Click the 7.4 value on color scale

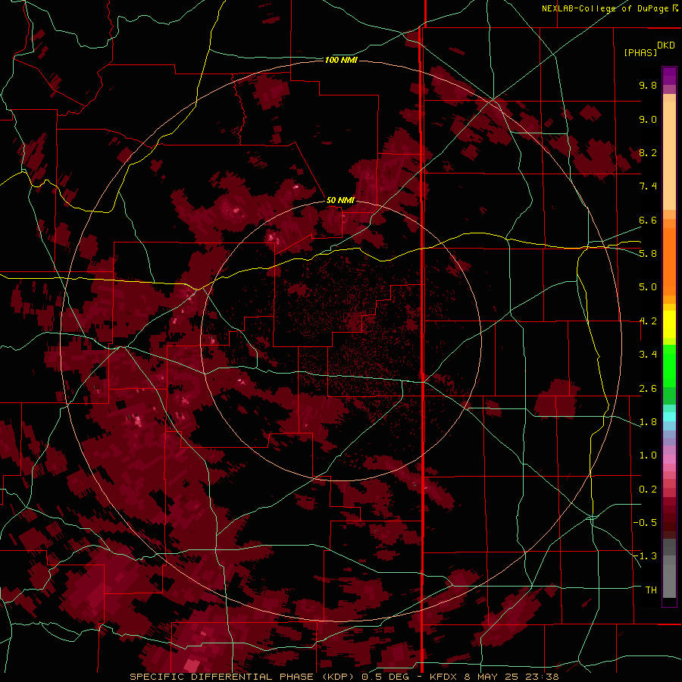648,186
